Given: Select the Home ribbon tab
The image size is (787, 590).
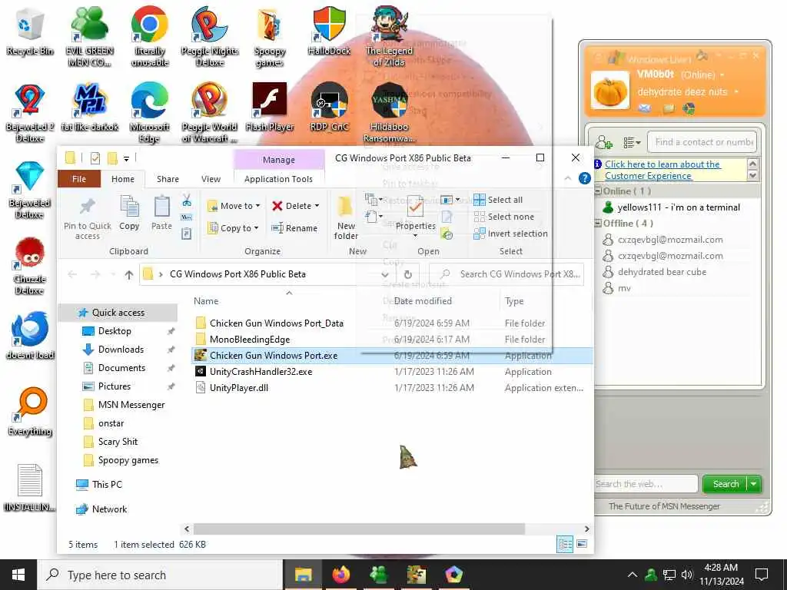Looking at the screenshot, I should [123, 179].
